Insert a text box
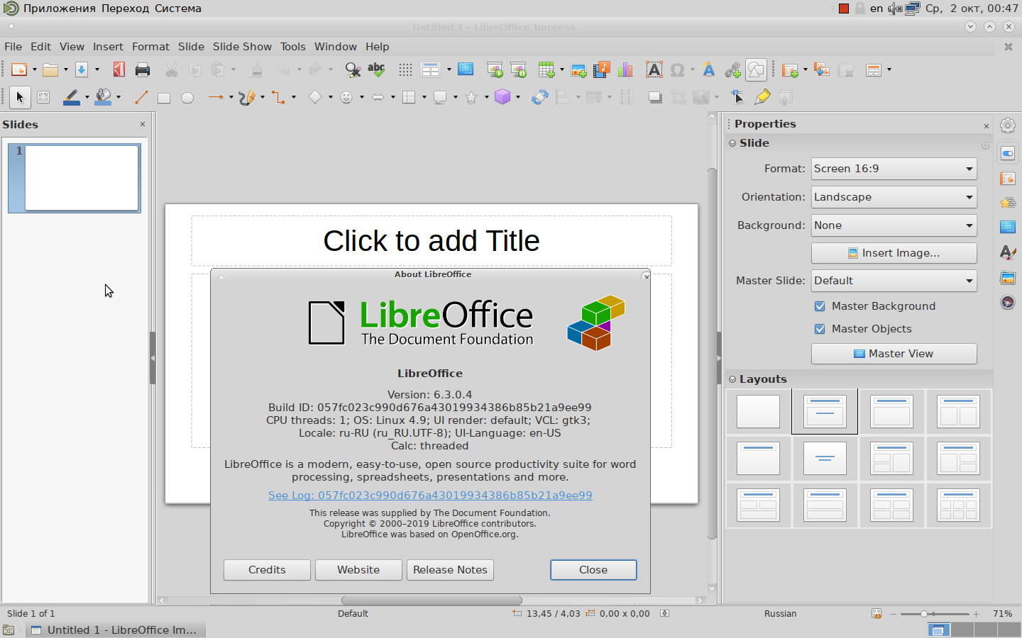 [x=654, y=69]
